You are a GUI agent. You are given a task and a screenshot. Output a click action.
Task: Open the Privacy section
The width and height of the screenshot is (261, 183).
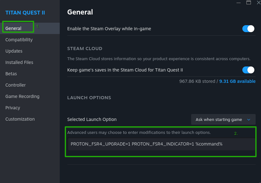point(13,108)
